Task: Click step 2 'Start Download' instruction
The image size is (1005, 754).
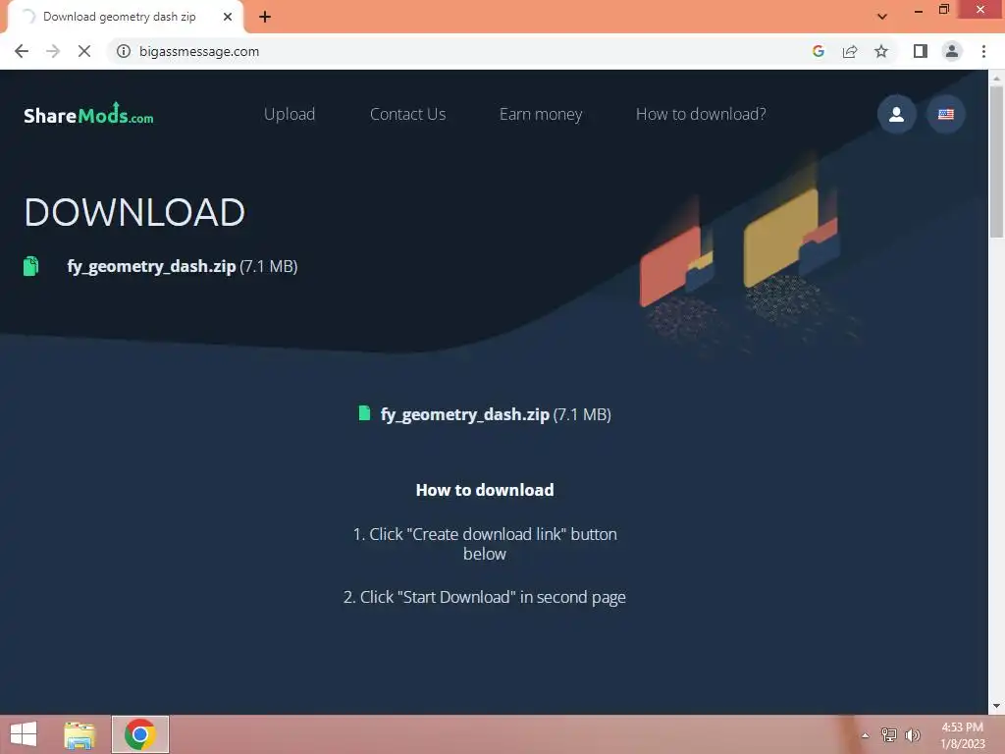Action: [485, 597]
